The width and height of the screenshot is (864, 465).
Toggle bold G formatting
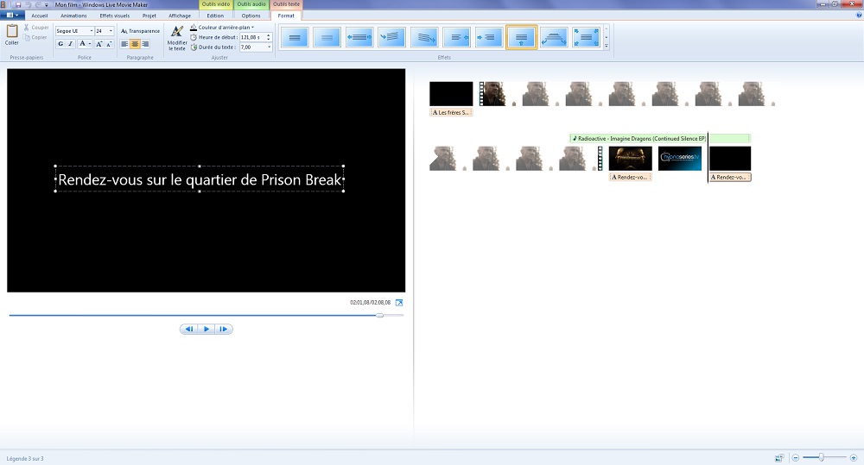(60, 44)
